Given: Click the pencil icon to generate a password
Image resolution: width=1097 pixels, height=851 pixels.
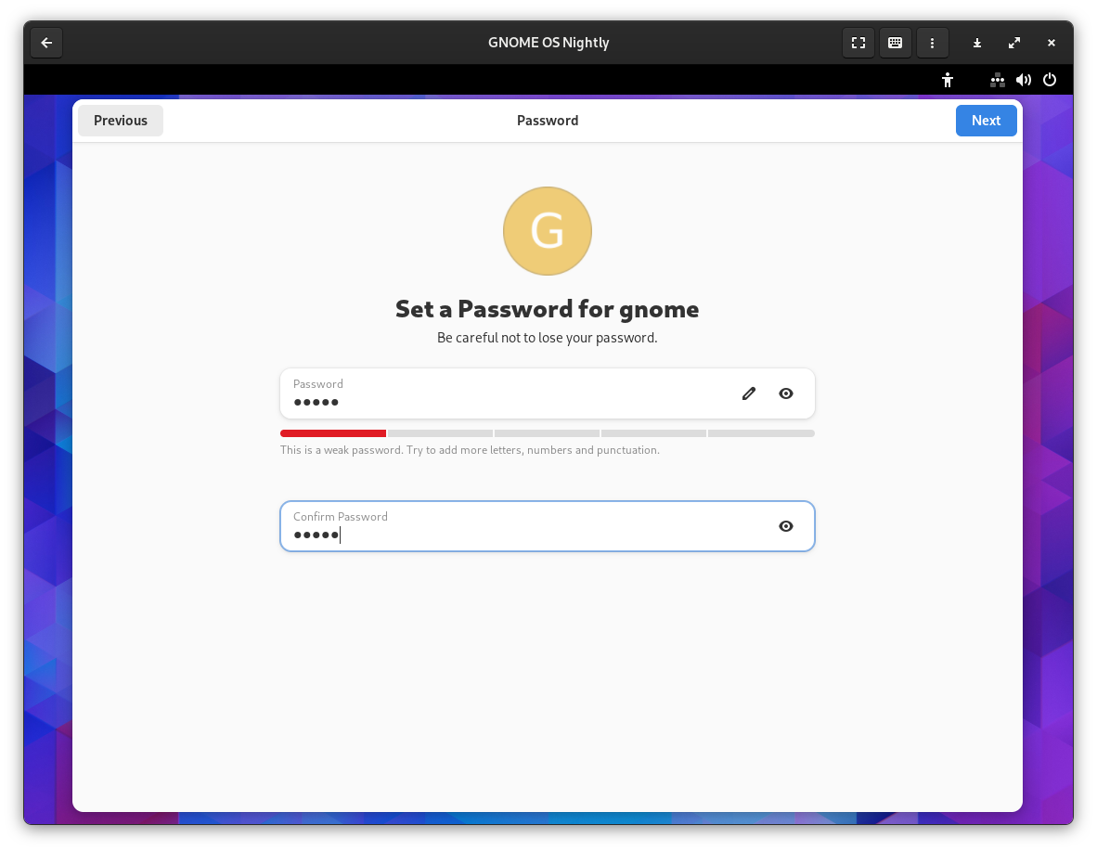Looking at the screenshot, I should [x=748, y=393].
